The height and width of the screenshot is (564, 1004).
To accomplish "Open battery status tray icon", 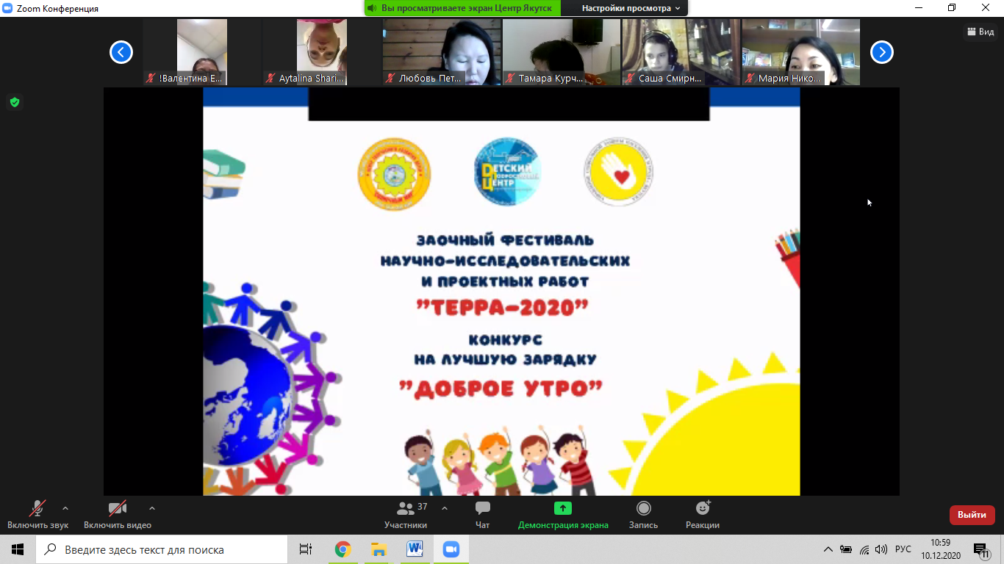I will [x=846, y=549].
